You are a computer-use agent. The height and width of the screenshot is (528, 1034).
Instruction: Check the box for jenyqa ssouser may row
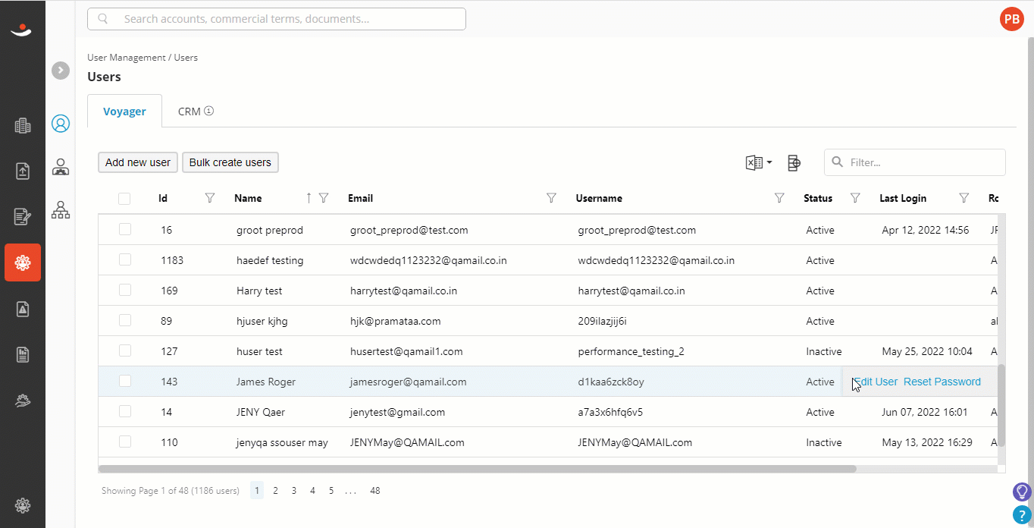[125, 442]
